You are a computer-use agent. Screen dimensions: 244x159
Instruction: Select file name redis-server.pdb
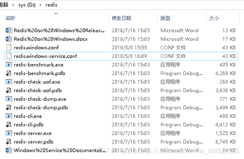click(33, 142)
